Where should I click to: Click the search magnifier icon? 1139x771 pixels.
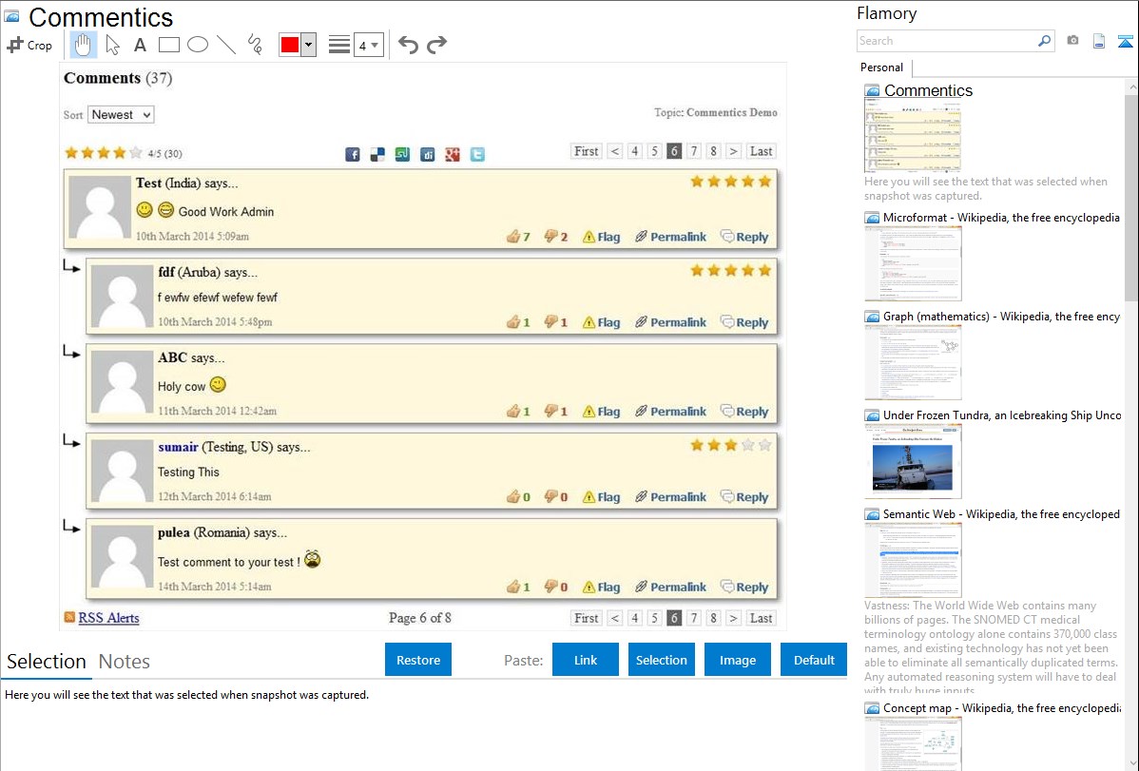1045,41
